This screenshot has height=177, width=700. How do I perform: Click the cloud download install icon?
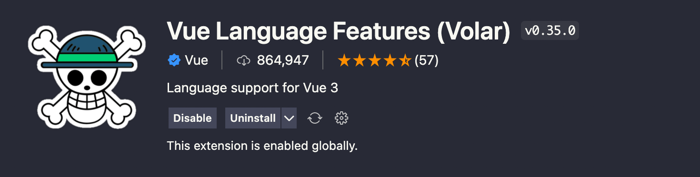[x=243, y=60]
